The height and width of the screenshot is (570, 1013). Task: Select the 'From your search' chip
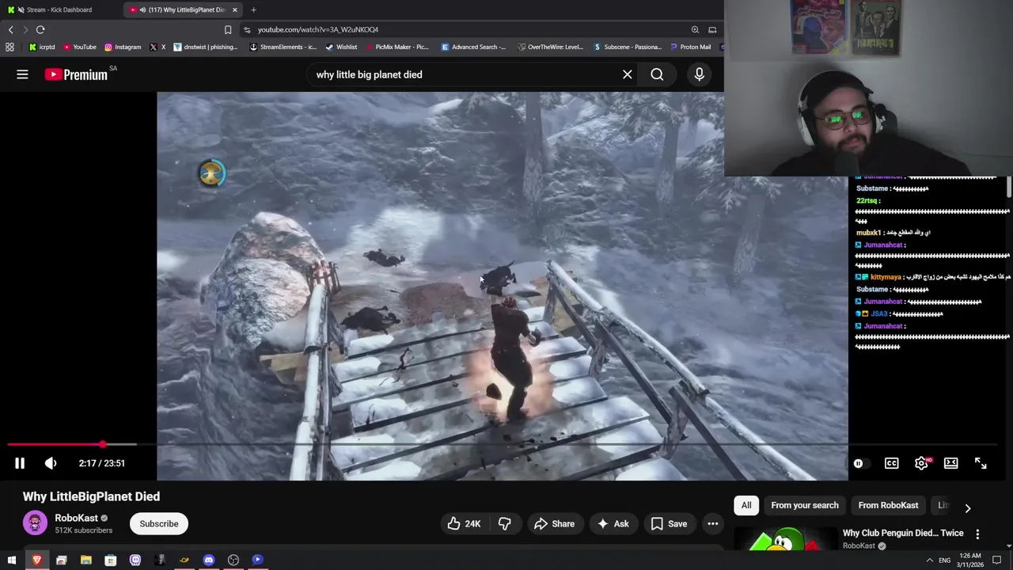pos(805,505)
